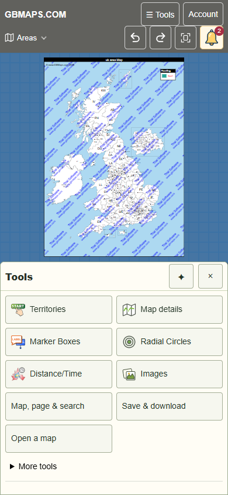Open the Images tool
Image resolution: width=228 pixels, height=495 pixels.
(x=170, y=374)
